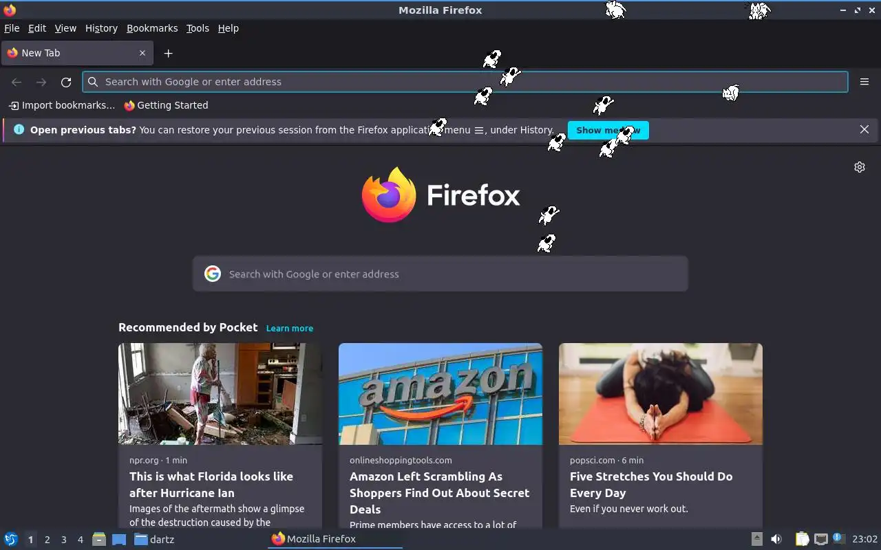Click the magnifier icon in address bar
This screenshot has height=550, width=881.
click(x=93, y=82)
